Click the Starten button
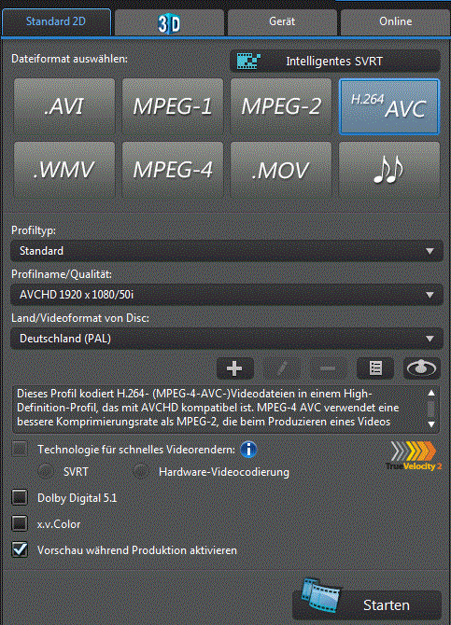451x625 pixels. click(367, 604)
